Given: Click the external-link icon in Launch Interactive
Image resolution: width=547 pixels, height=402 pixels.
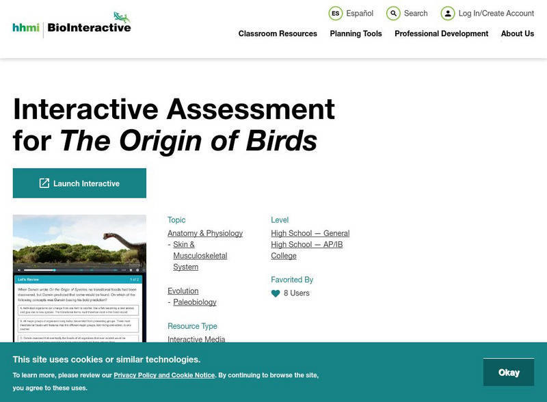Looking at the screenshot, I should coord(44,183).
